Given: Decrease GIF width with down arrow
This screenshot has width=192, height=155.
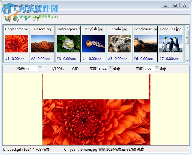Looking at the screenshot, I should (x=111, y=70).
